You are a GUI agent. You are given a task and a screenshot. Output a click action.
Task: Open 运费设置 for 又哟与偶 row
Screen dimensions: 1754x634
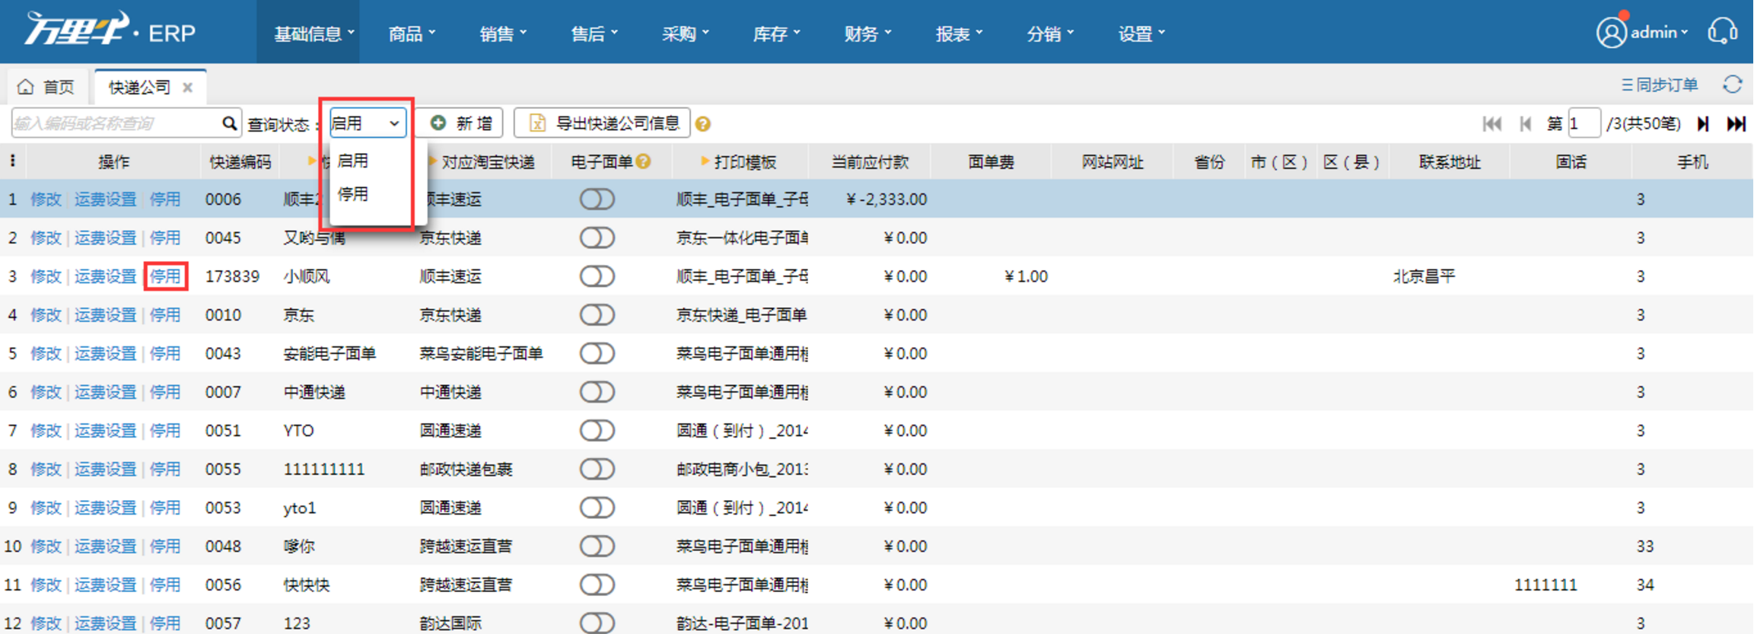tap(105, 237)
